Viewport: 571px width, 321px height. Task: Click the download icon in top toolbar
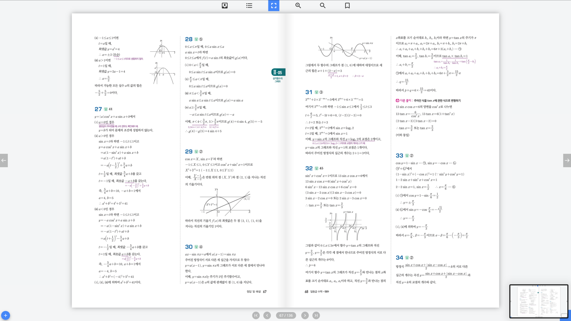(225, 6)
